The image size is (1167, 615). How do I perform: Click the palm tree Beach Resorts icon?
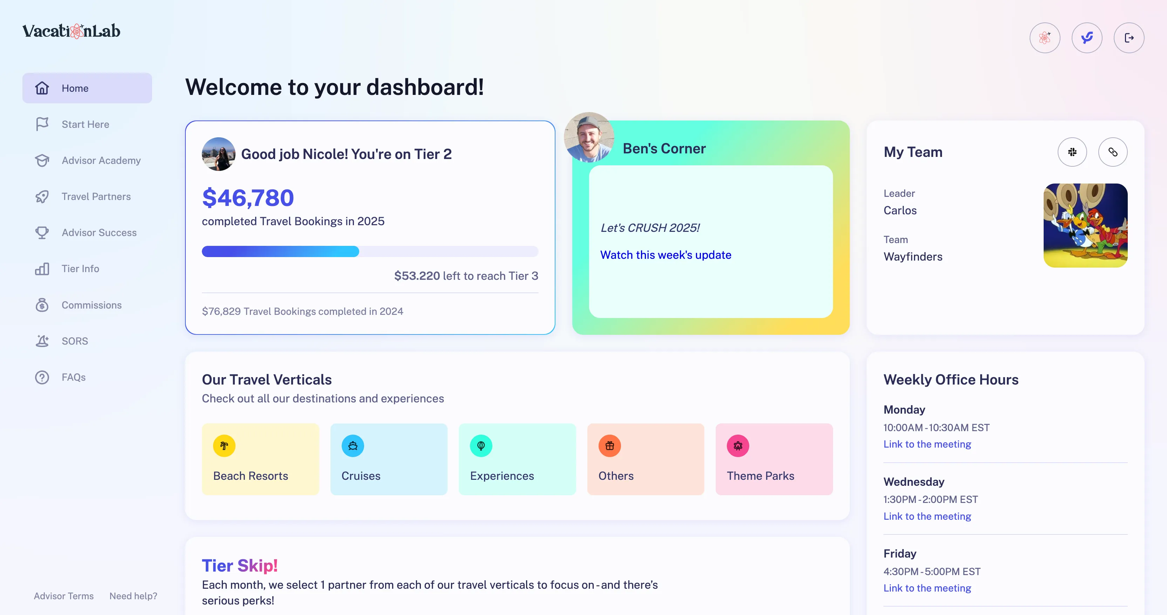point(224,445)
